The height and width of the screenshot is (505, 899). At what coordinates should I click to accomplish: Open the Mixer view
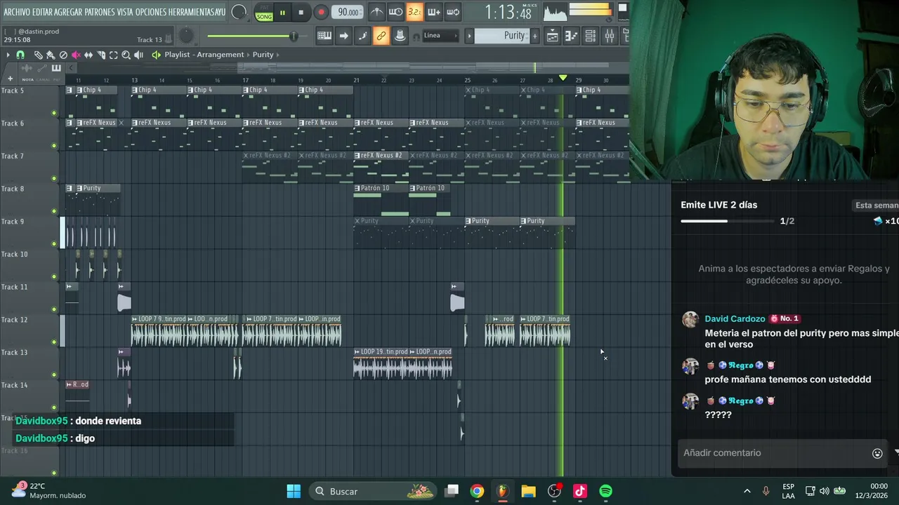[x=609, y=36]
